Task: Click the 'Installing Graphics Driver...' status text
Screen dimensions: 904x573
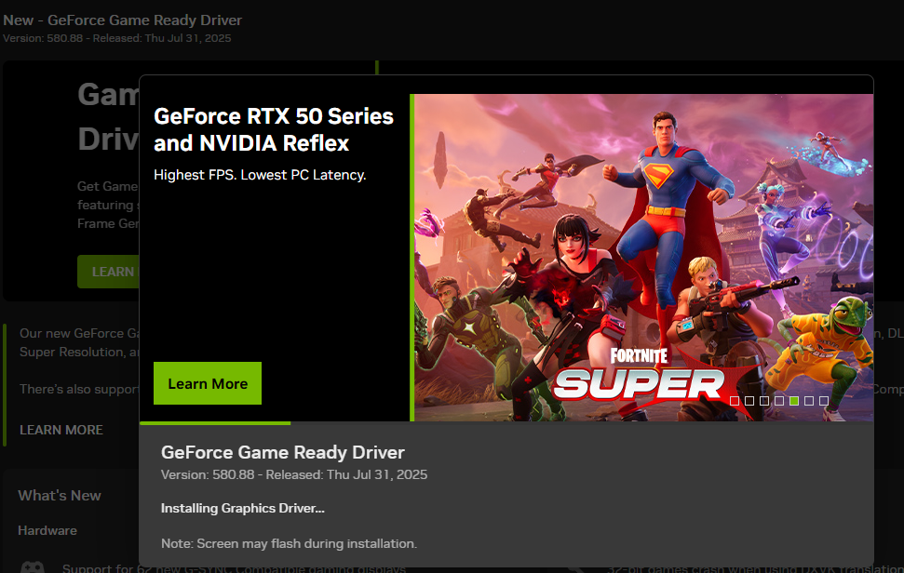Action: [x=243, y=509]
